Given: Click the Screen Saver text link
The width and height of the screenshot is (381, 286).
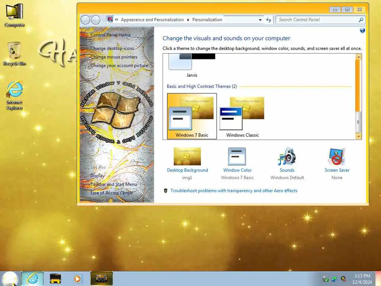Looking at the screenshot, I should click(337, 170).
